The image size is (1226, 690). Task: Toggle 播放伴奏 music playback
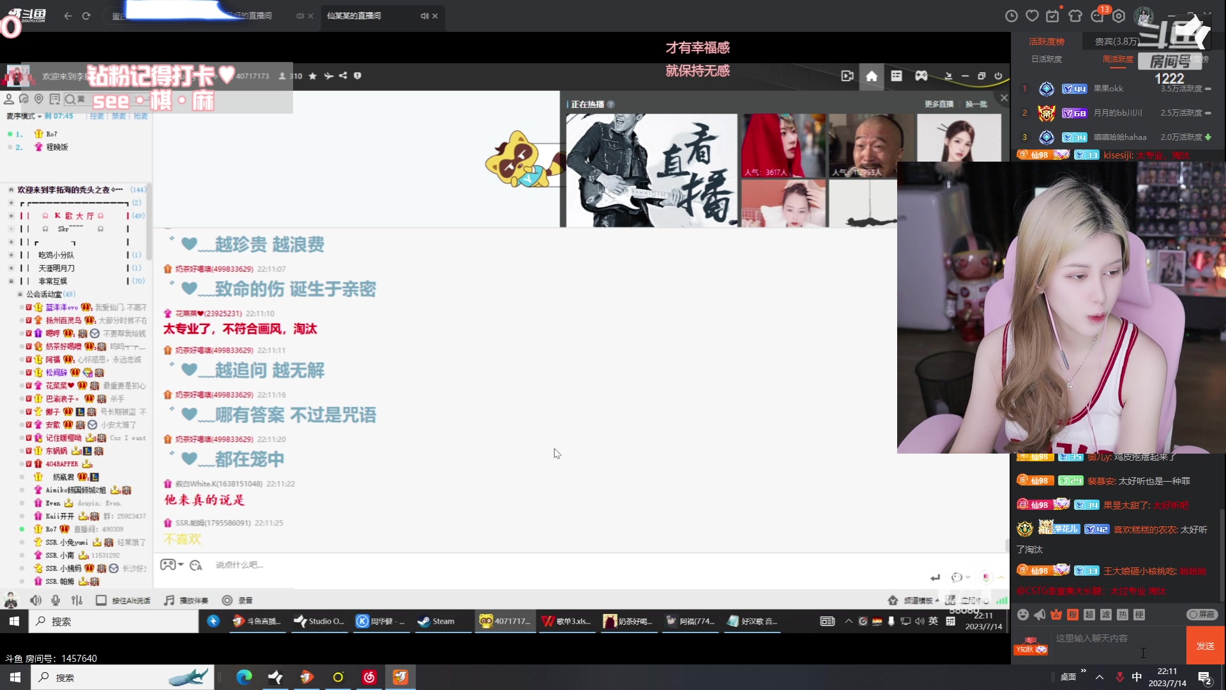[186, 601]
